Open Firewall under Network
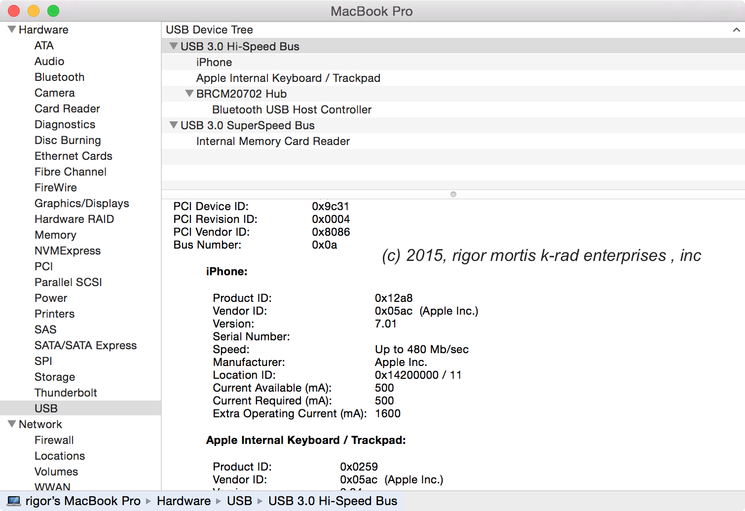Viewport: 745px width, 511px height. pos(54,440)
